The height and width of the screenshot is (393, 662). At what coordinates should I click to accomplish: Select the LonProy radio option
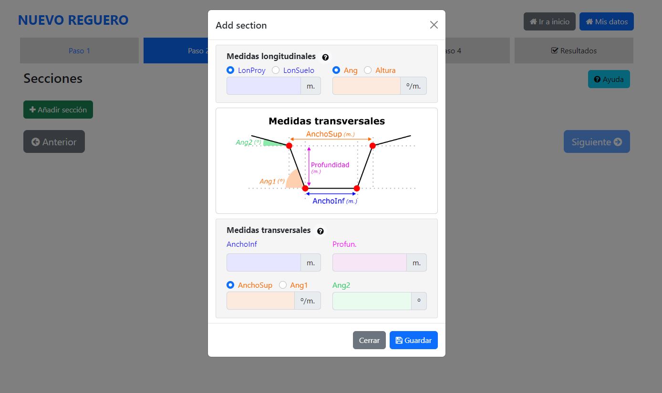coord(231,70)
